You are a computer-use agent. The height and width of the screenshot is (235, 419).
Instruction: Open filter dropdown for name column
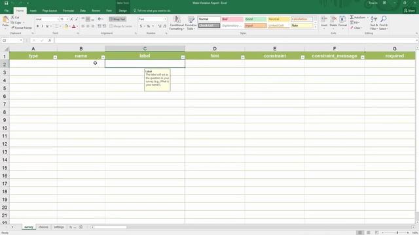103,57
